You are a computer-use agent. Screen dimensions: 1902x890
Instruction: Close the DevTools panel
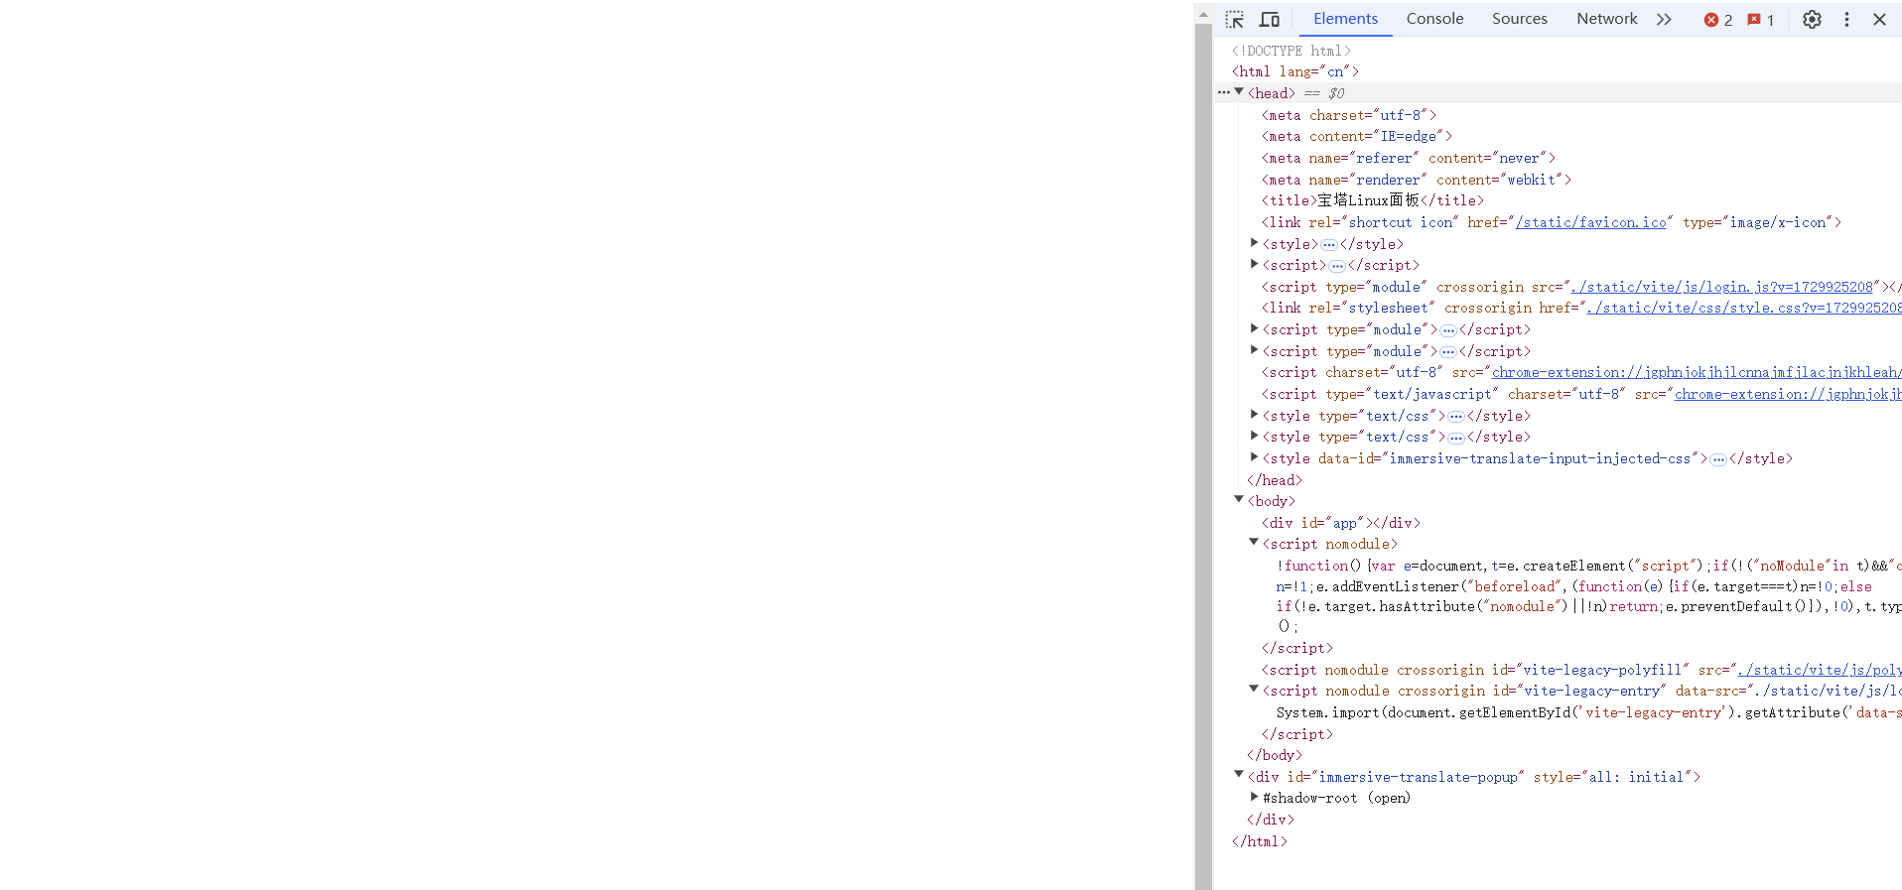click(x=1879, y=19)
